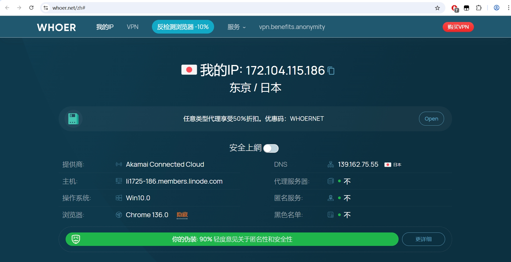Image resolution: width=511 pixels, height=262 pixels.
Task: Click the red 购买VPN button
Action: [458, 27]
